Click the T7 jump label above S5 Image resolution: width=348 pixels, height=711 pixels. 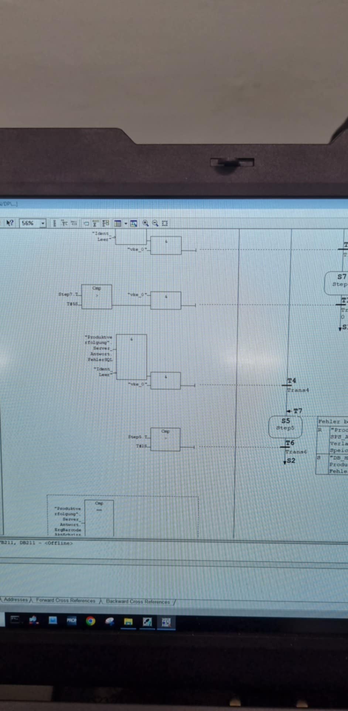pos(297,411)
